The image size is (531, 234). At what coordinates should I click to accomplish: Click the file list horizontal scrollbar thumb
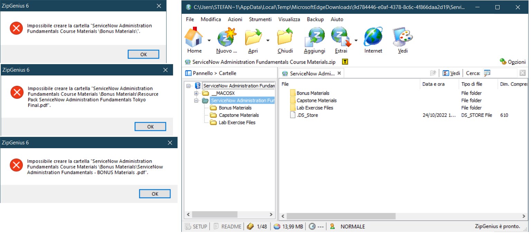[341, 216]
